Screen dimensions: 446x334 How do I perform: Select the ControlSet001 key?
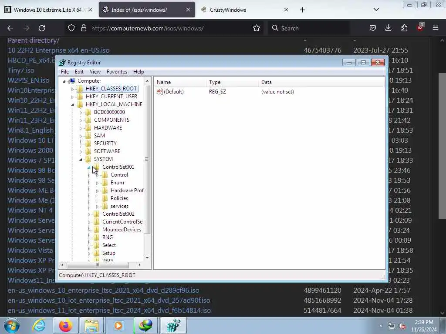[118, 167]
